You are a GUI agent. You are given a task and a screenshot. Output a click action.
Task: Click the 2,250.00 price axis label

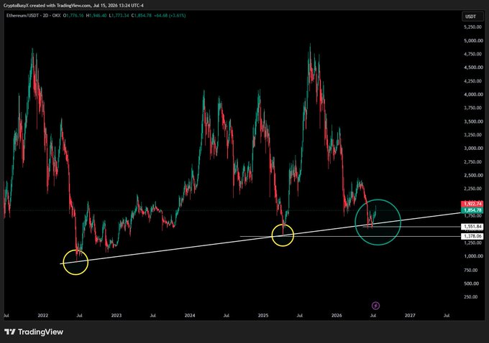coord(472,189)
